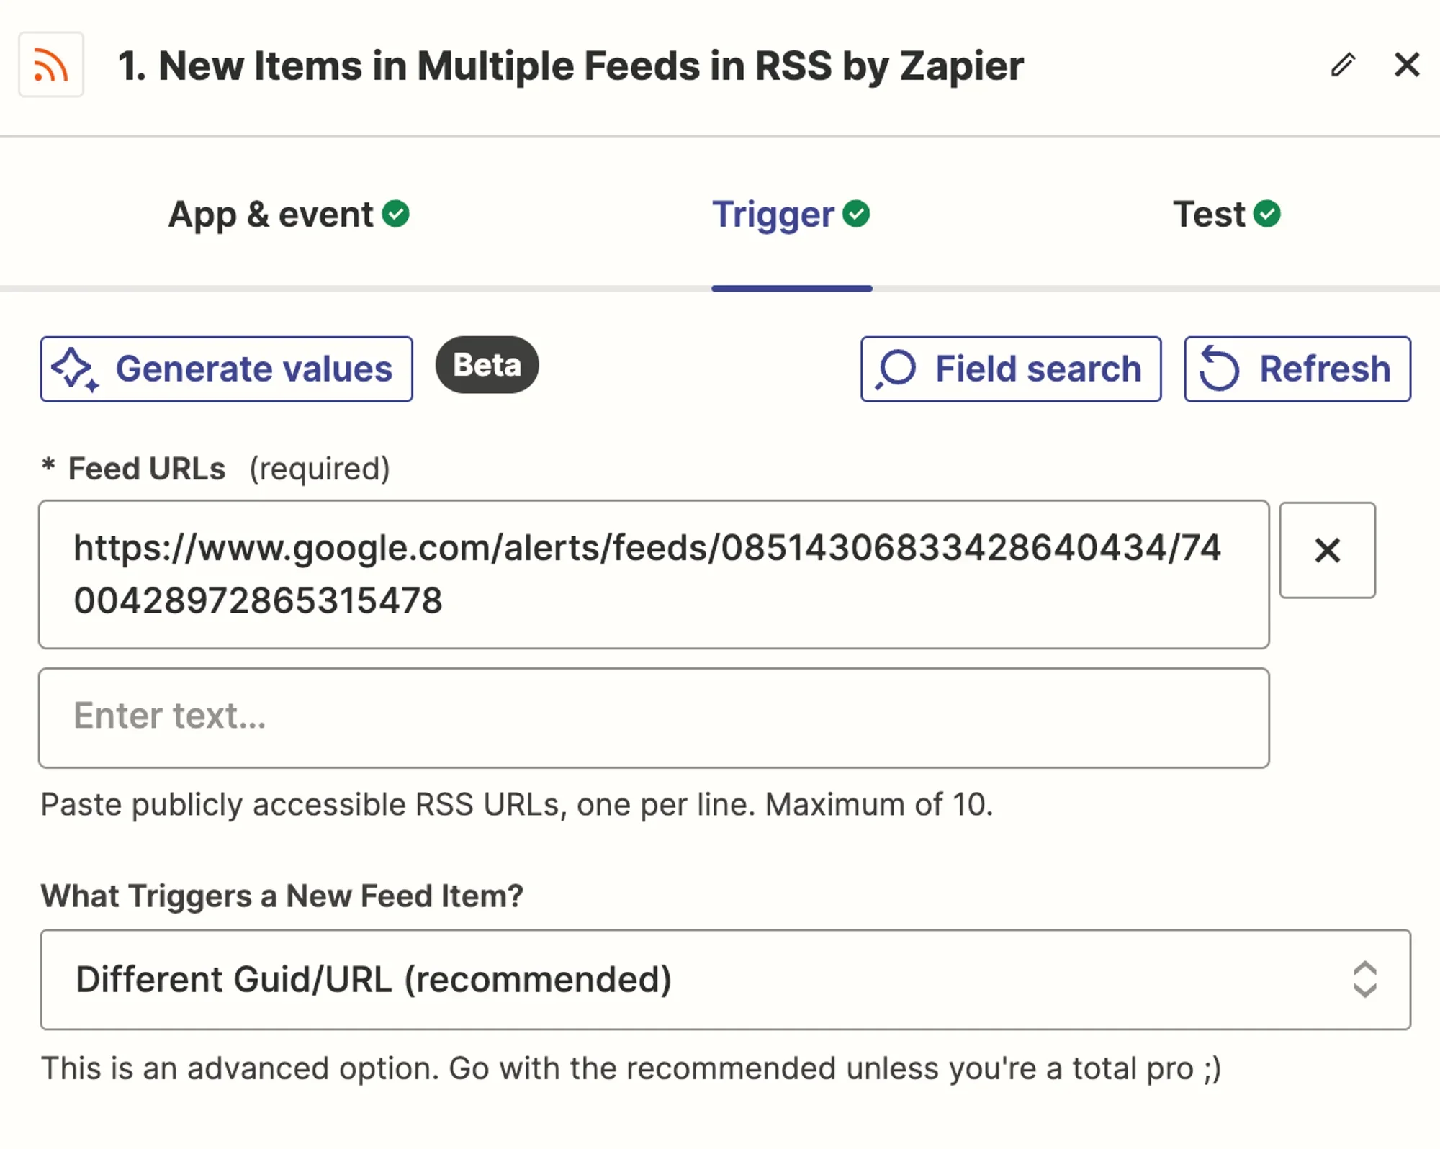Switch to the Trigger tab
The image size is (1440, 1149).
point(773,215)
